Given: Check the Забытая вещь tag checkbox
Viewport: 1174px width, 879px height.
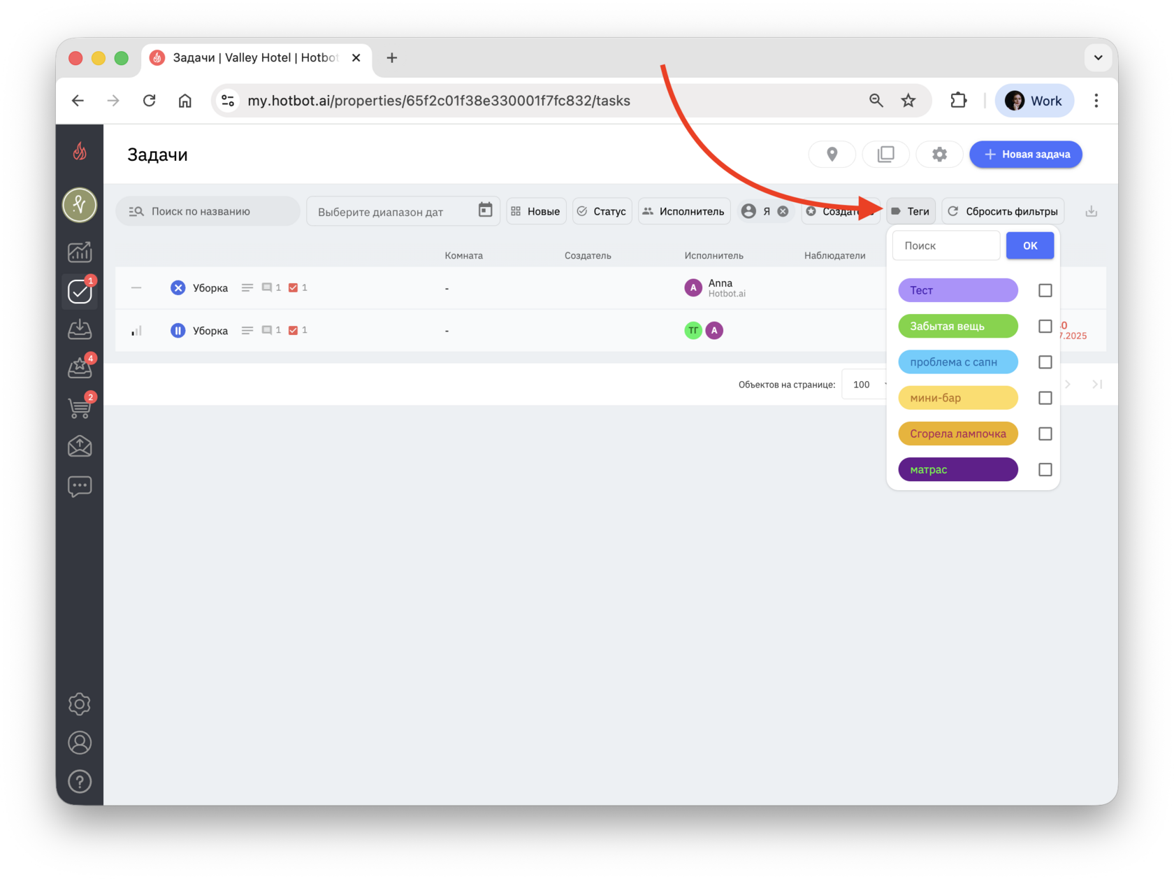Looking at the screenshot, I should click(x=1045, y=327).
